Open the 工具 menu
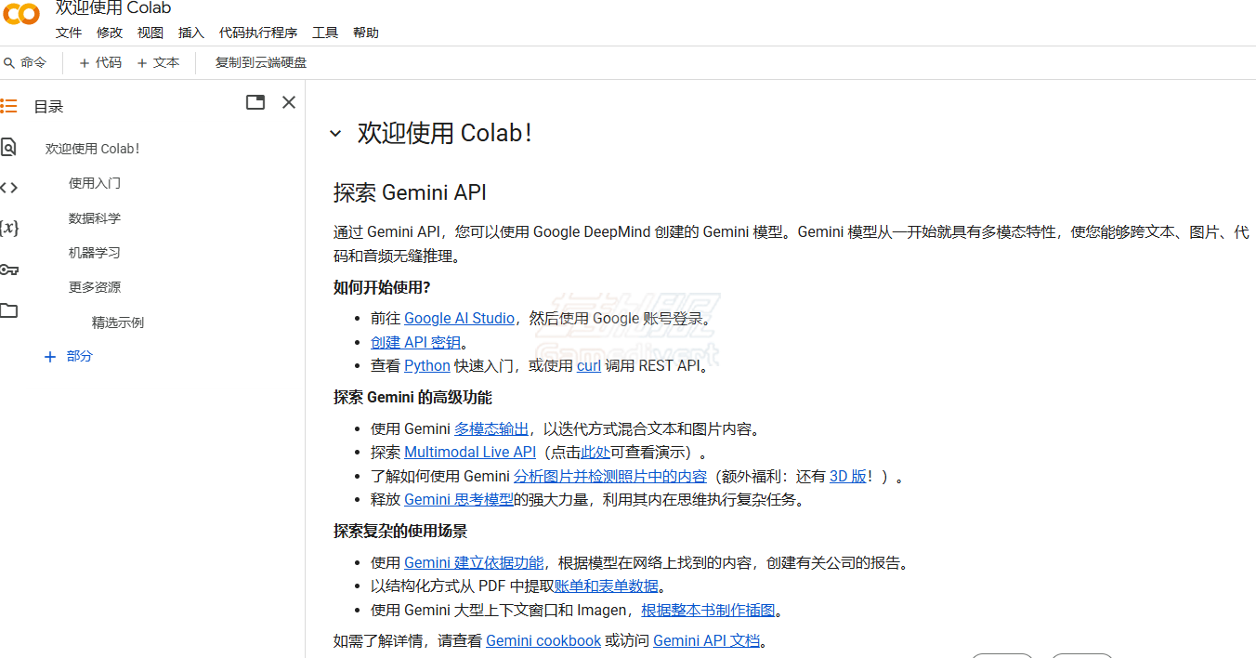This screenshot has width=1256, height=658. click(x=325, y=33)
